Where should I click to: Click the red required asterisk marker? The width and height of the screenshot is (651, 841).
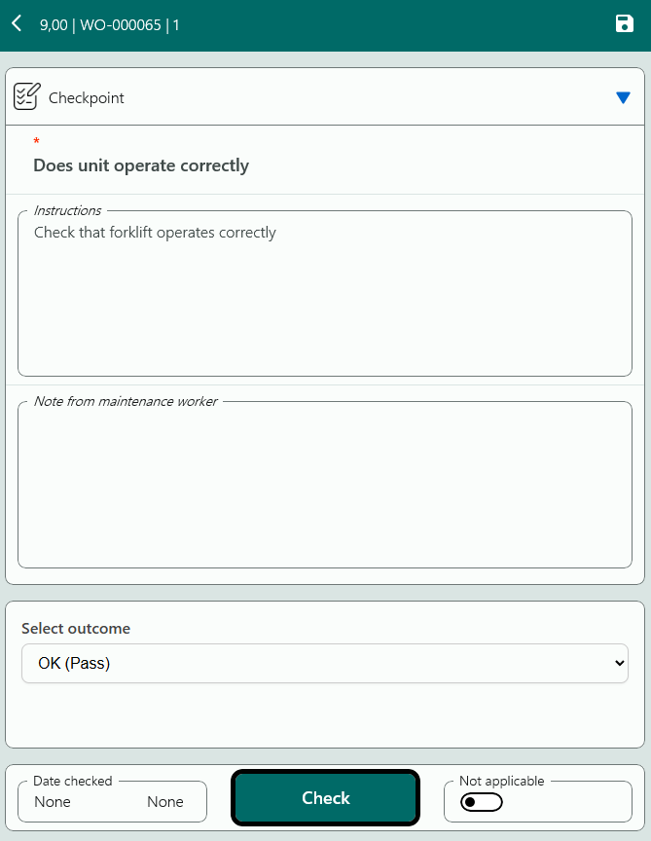37,143
